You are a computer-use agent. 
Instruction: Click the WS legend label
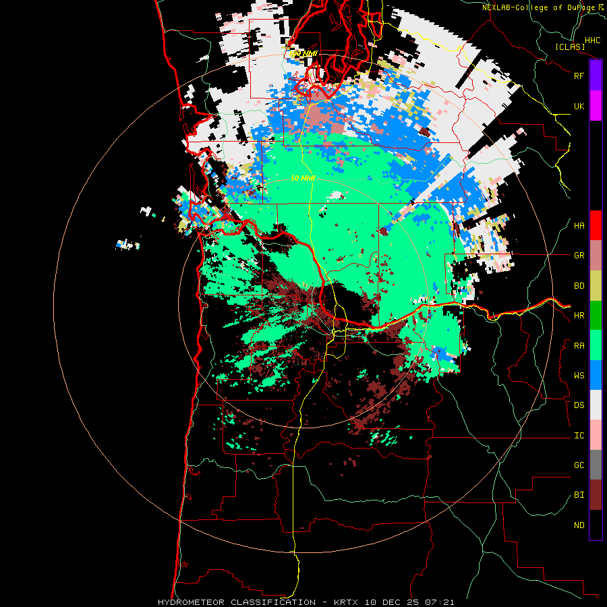click(x=579, y=376)
